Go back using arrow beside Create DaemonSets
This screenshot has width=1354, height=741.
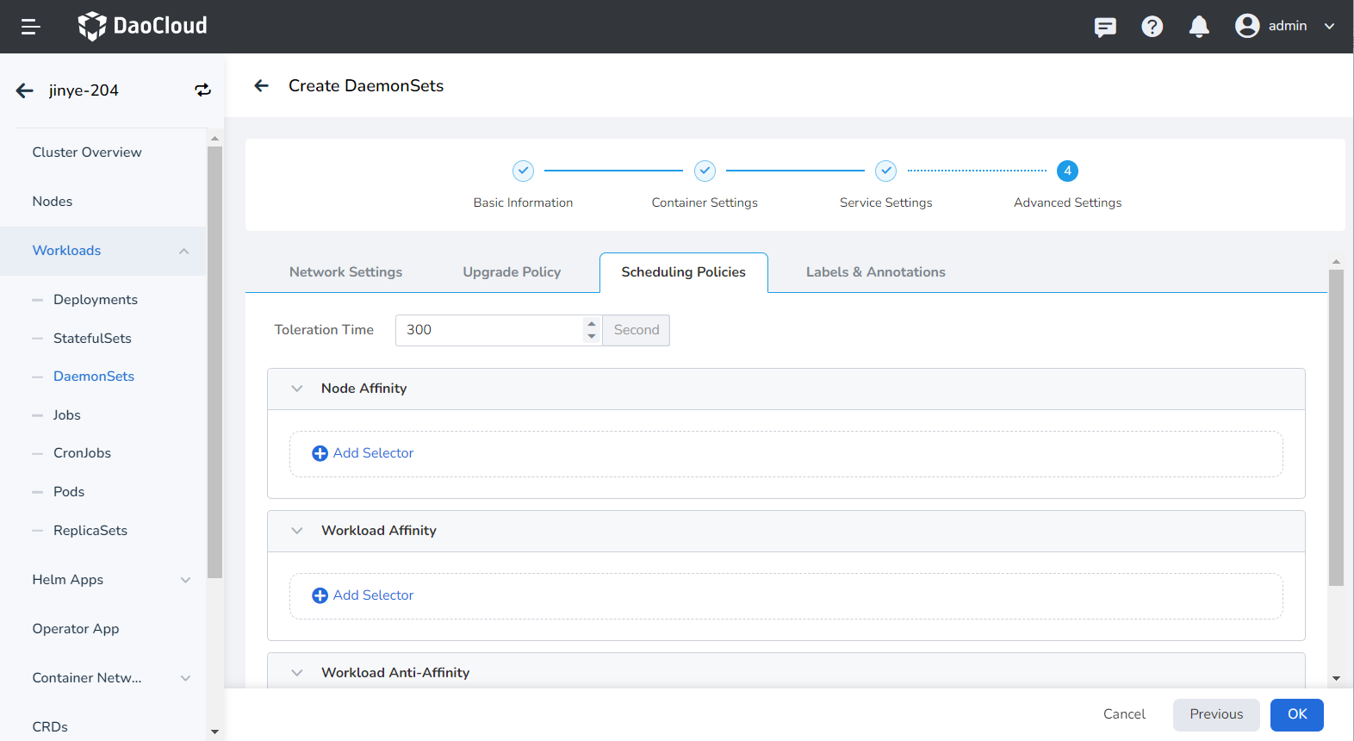click(262, 85)
